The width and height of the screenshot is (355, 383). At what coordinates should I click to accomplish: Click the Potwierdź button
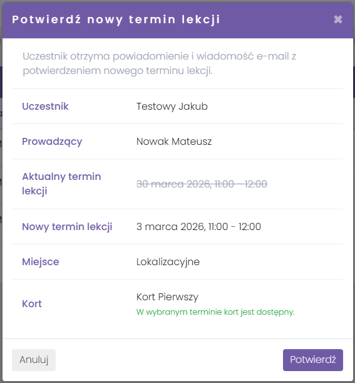313,360
